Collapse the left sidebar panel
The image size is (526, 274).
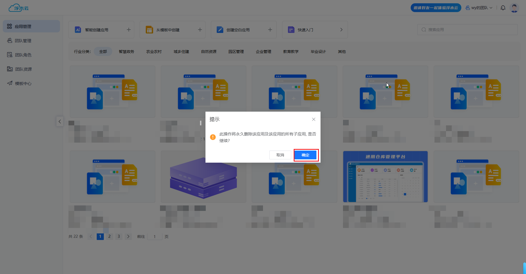pos(60,122)
